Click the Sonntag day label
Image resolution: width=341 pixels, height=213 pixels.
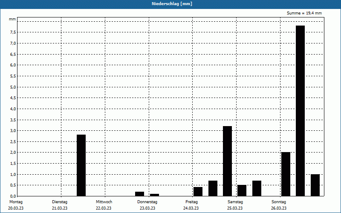point(279,202)
